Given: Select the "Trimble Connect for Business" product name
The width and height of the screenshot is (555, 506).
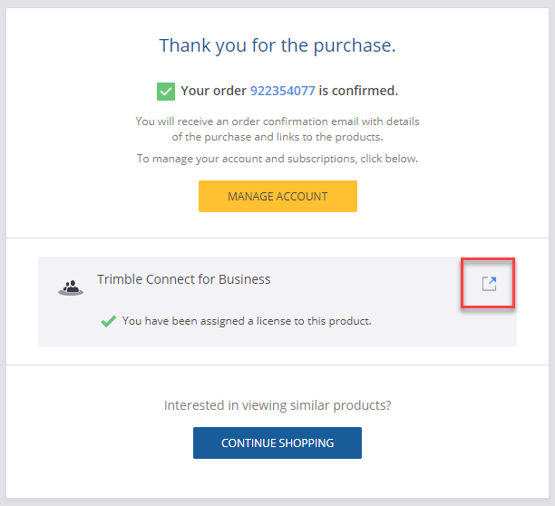Looking at the screenshot, I should (183, 279).
